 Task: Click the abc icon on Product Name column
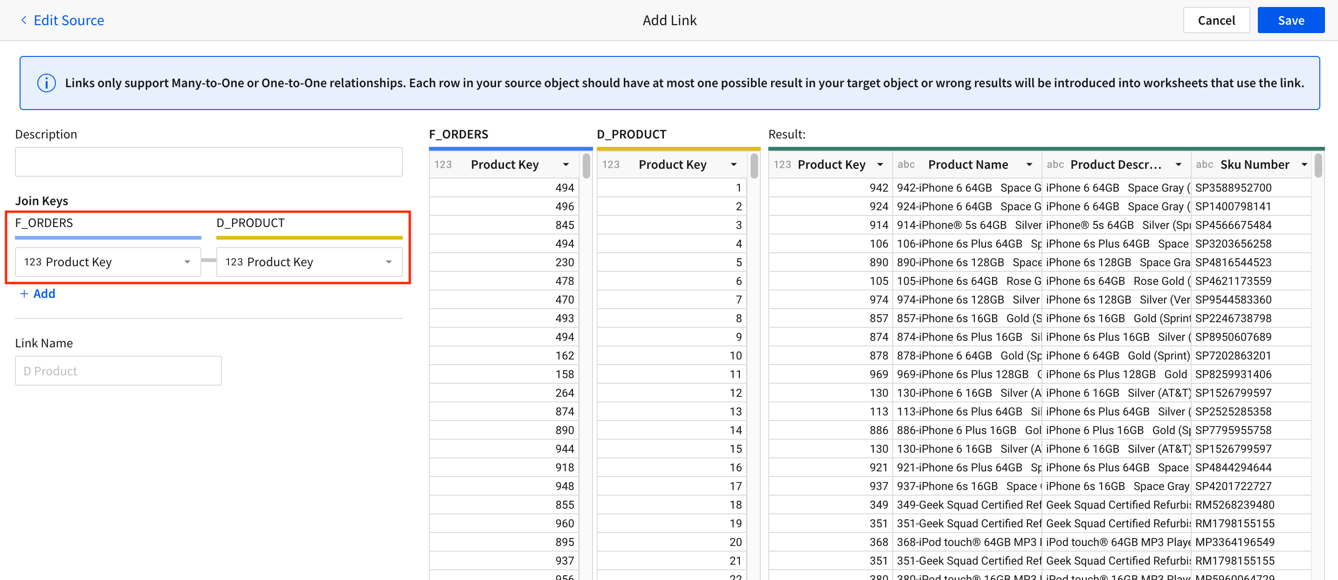pyautogui.click(x=906, y=164)
